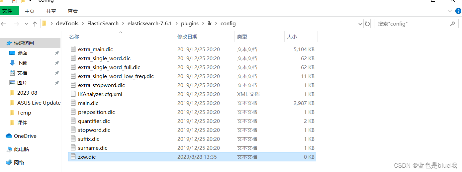Click the blue help question mark icon
Screen dimensions: 462x172
458,11
